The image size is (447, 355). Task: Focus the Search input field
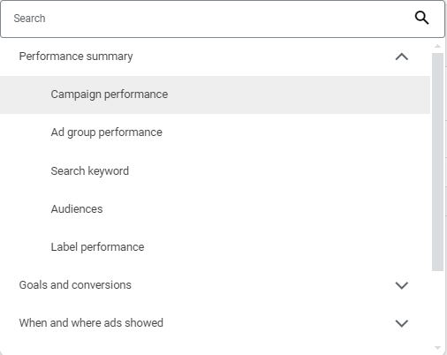click(x=223, y=19)
